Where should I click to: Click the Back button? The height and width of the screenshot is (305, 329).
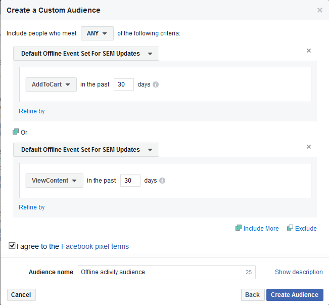click(x=252, y=295)
